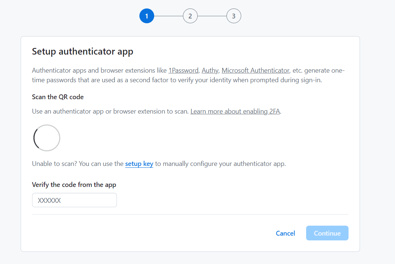Click the Scan the QR code subheading

(58, 97)
